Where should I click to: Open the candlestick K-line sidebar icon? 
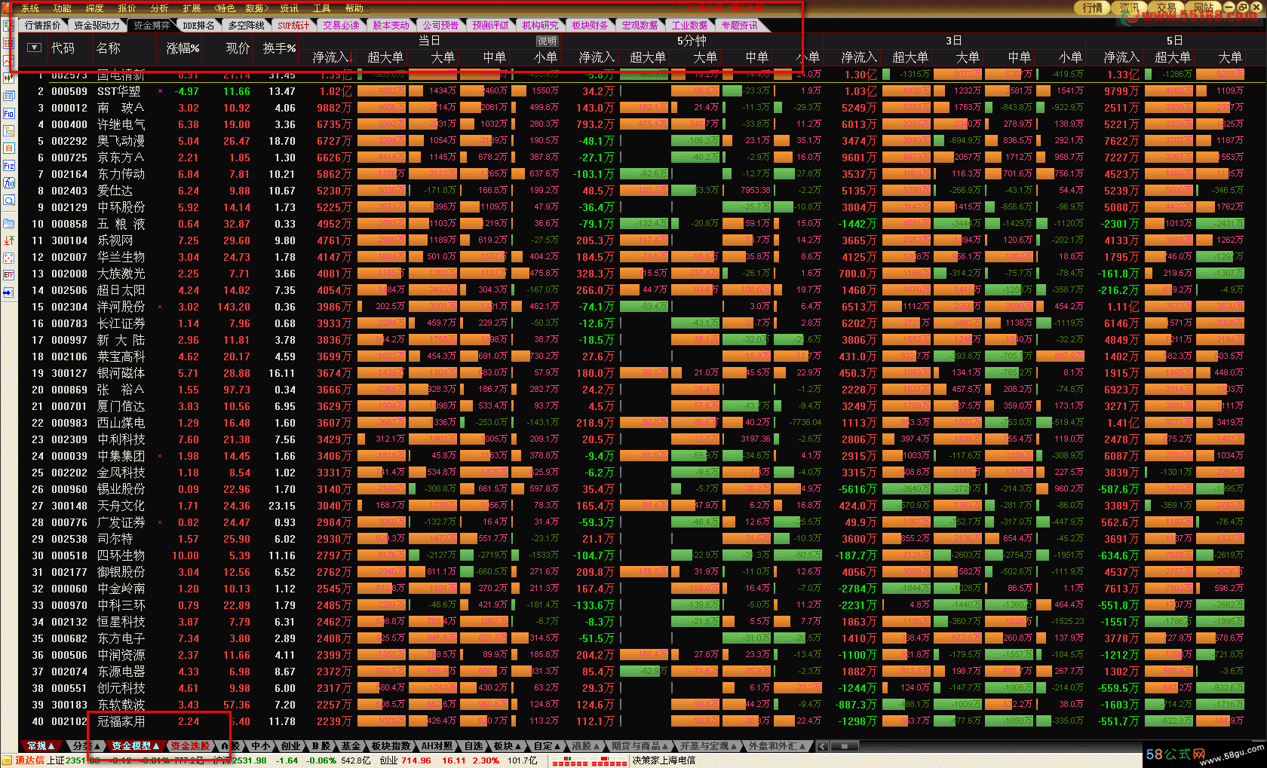(8, 78)
